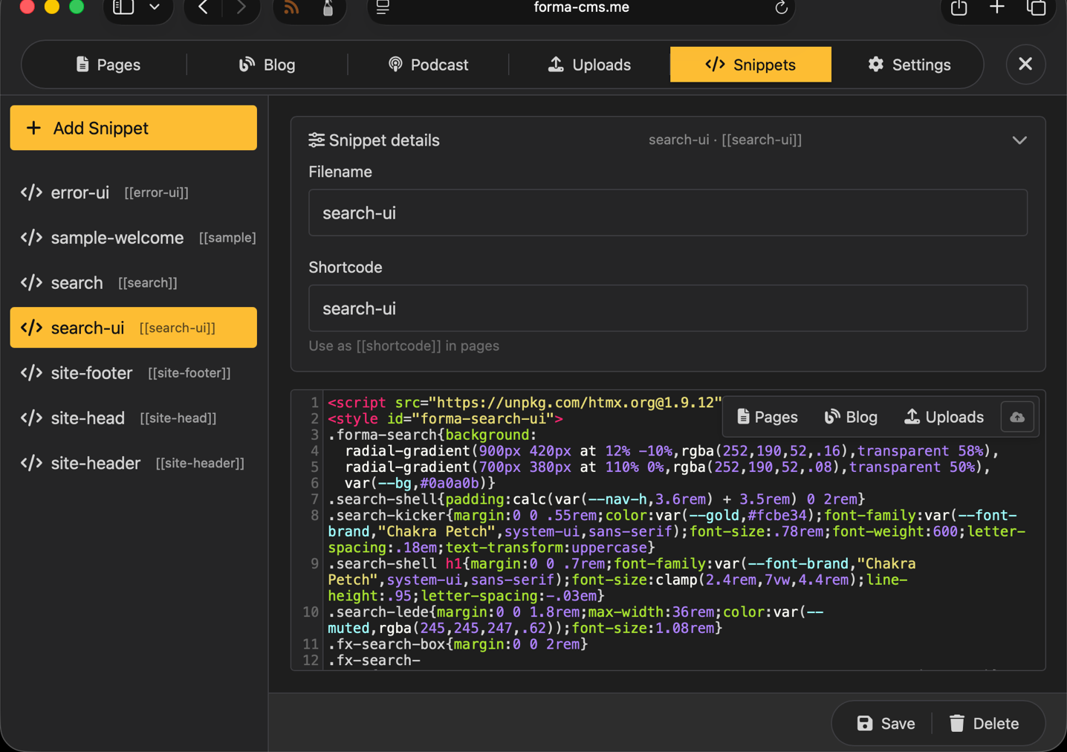Click the reader view icon in address bar
This screenshot has height=752, width=1067.
(x=383, y=8)
